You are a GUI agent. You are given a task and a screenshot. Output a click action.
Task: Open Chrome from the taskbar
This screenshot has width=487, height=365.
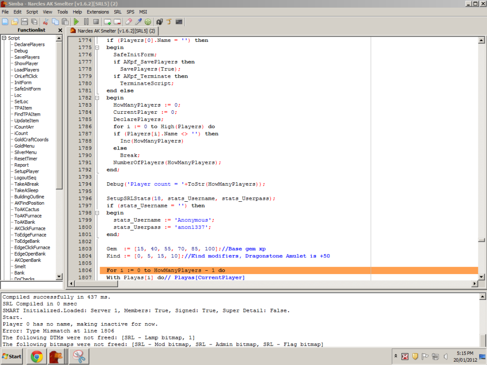click(x=36, y=355)
